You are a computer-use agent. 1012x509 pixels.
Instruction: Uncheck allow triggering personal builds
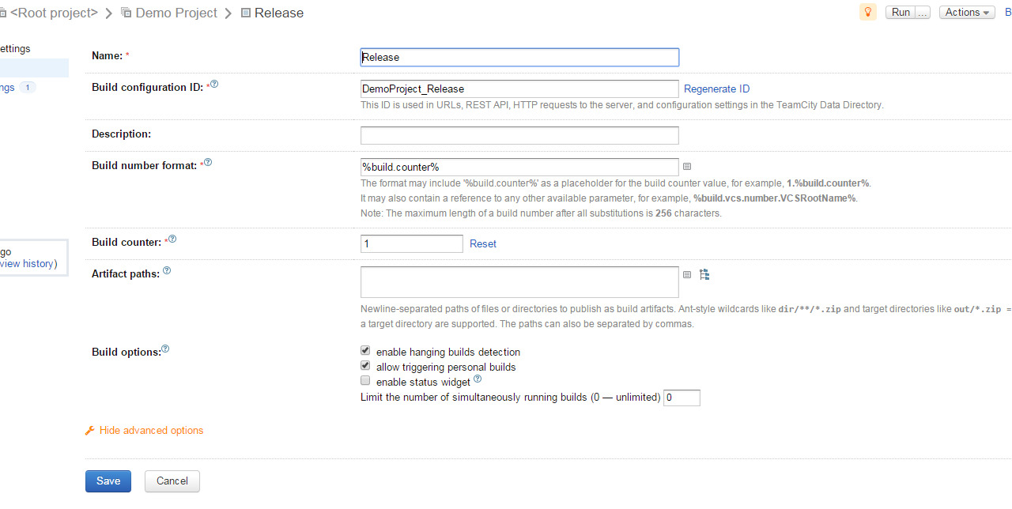[365, 366]
